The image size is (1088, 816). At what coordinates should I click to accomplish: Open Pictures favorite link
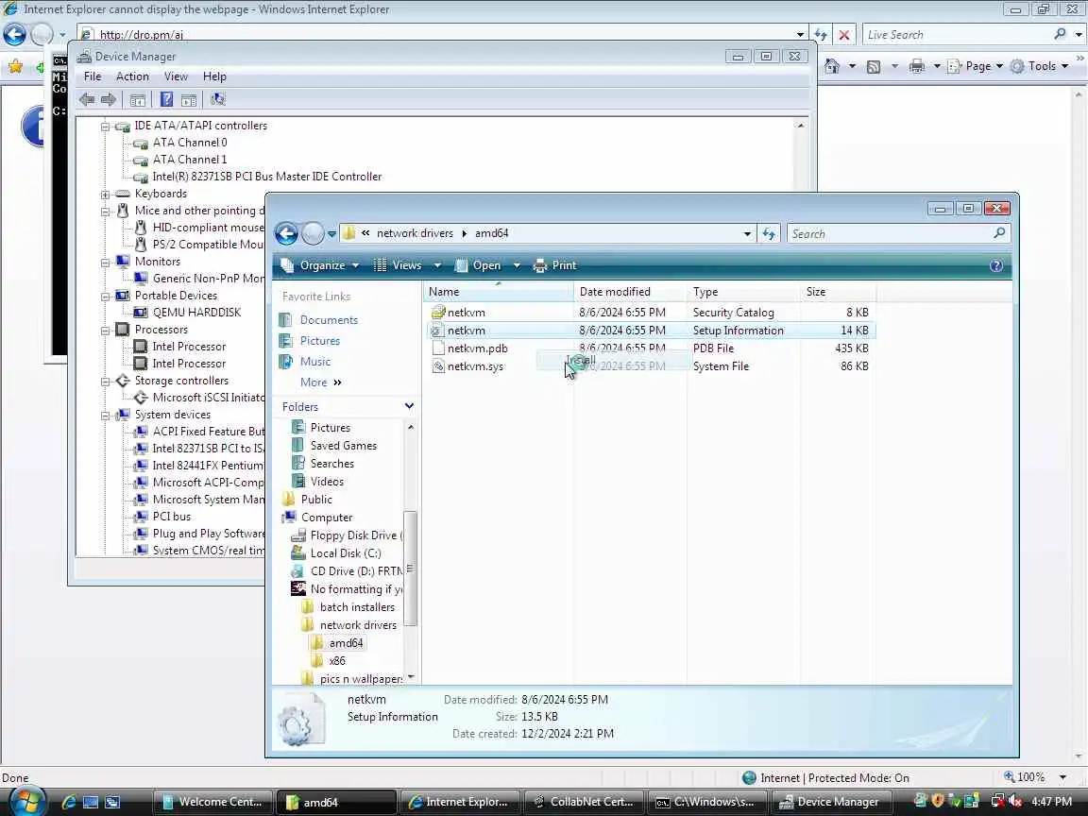[319, 341]
